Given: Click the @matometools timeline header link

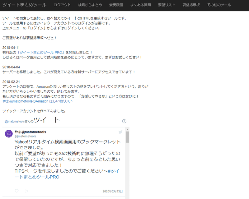Looking at the screenshot, I should point(15,121).
